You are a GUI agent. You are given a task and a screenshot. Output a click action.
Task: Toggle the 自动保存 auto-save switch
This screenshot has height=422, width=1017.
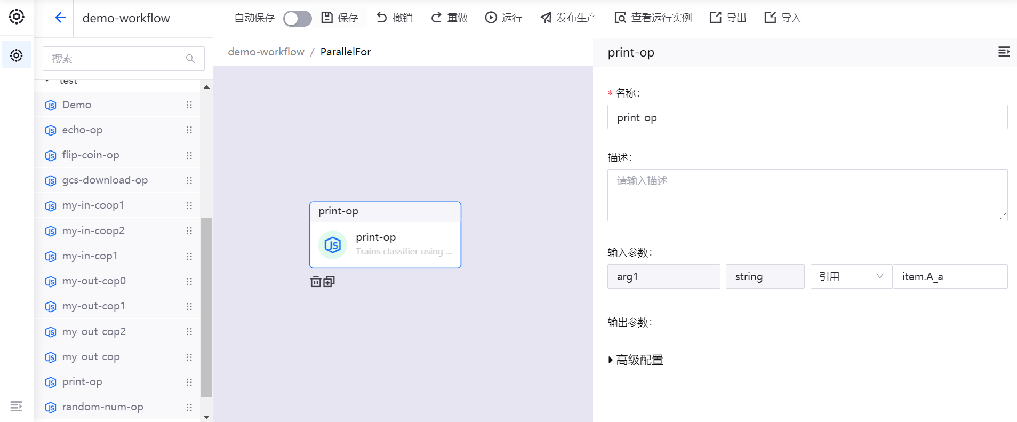tap(297, 19)
